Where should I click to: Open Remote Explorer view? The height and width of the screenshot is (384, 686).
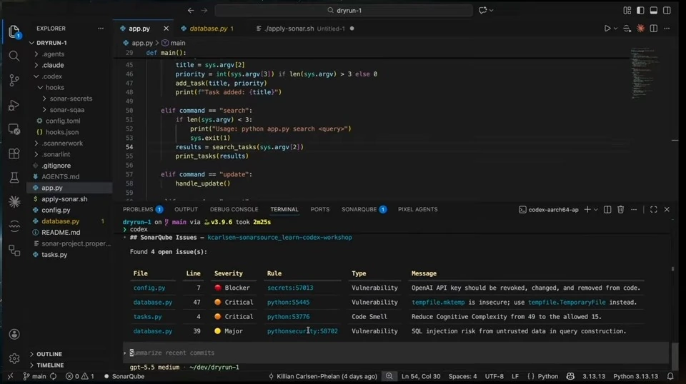coord(14,129)
